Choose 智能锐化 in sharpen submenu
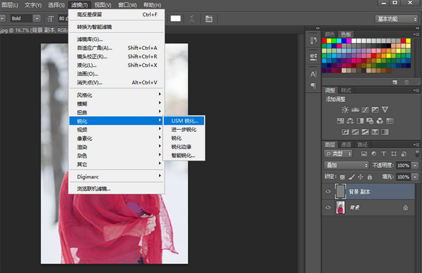This screenshot has height=273, width=422. tap(184, 155)
